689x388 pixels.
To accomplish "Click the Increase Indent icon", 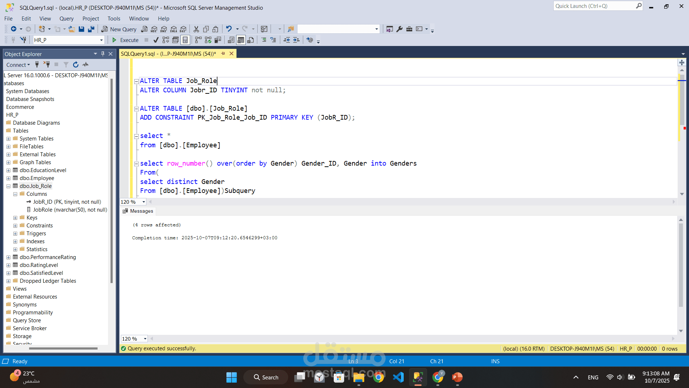I will [296, 40].
